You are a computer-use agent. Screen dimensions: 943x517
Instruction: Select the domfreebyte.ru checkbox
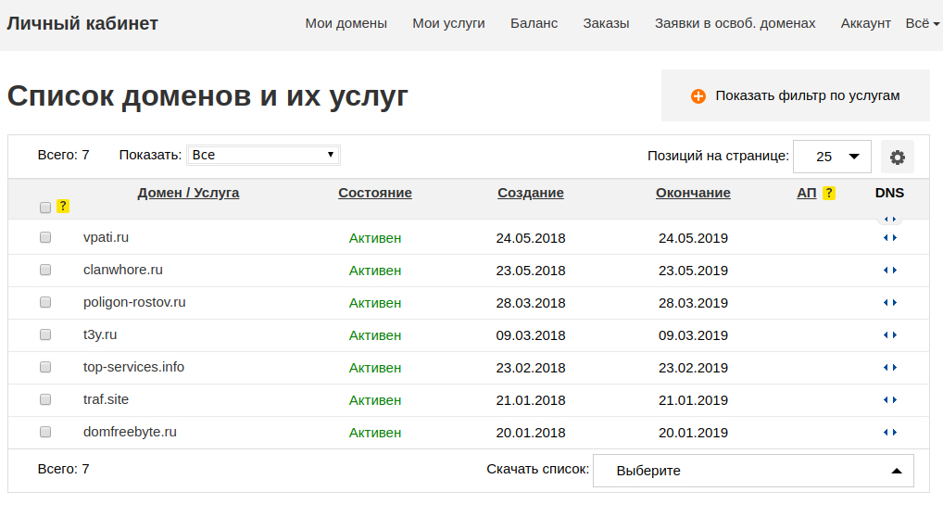[x=45, y=432]
